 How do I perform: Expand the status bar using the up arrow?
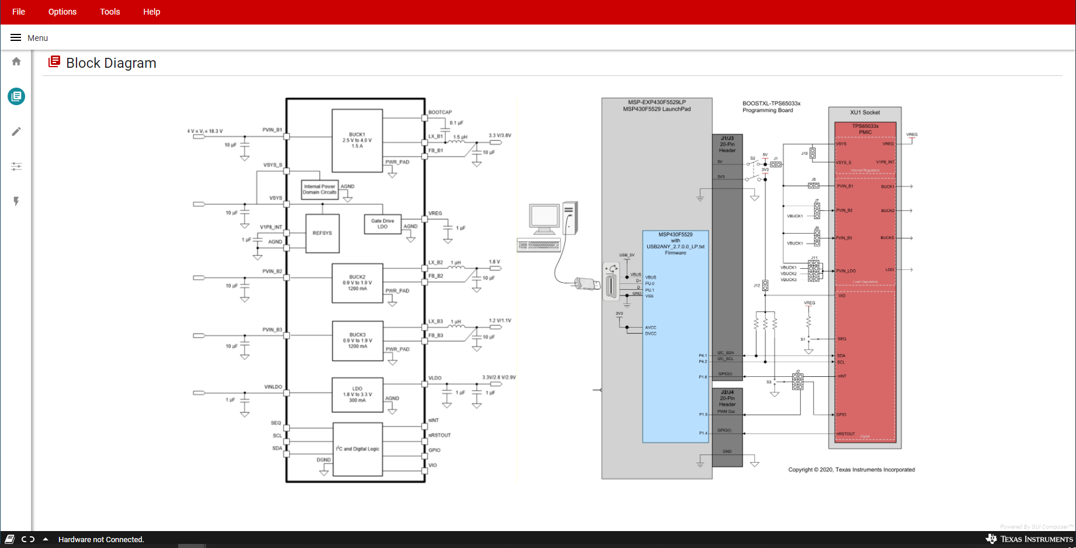(x=45, y=539)
